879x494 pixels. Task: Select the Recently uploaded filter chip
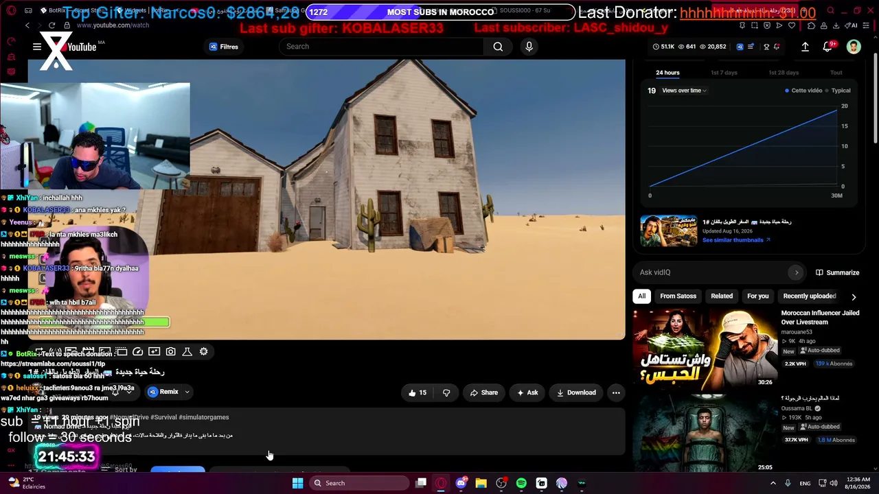810,296
